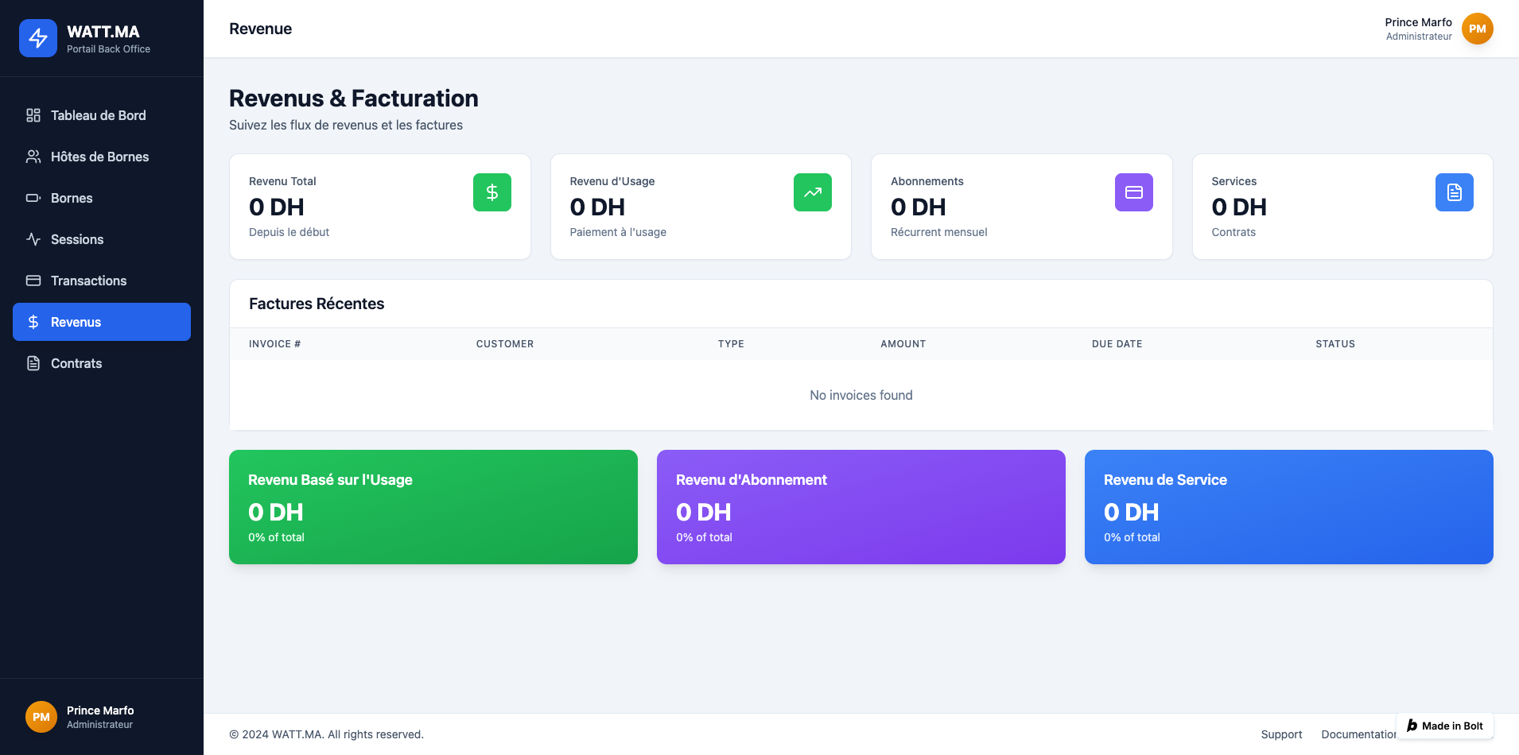Click the green dollar icon on Revenu Total
Viewport: 1519px width, 755px height.
pyautogui.click(x=491, y=192)
